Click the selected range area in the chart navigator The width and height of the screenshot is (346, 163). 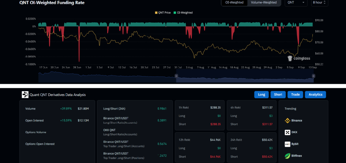point(245,77)
